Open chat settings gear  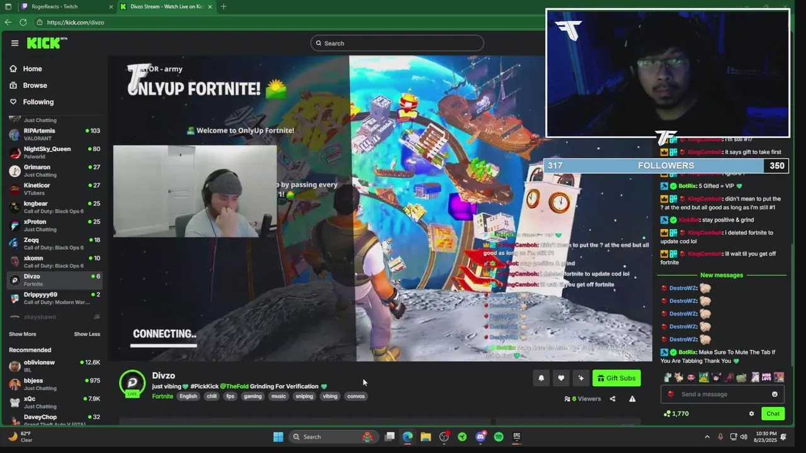point(751,414)
